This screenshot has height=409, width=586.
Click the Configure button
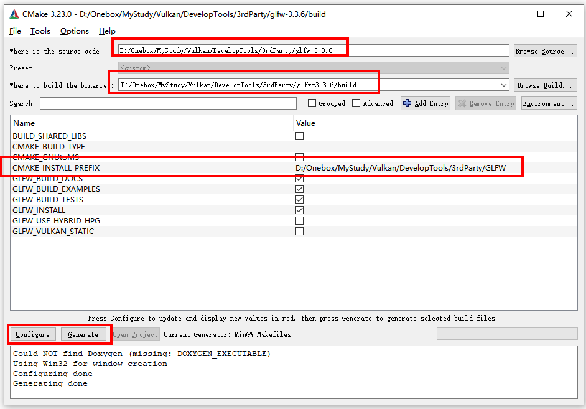(x=33, y=334)
